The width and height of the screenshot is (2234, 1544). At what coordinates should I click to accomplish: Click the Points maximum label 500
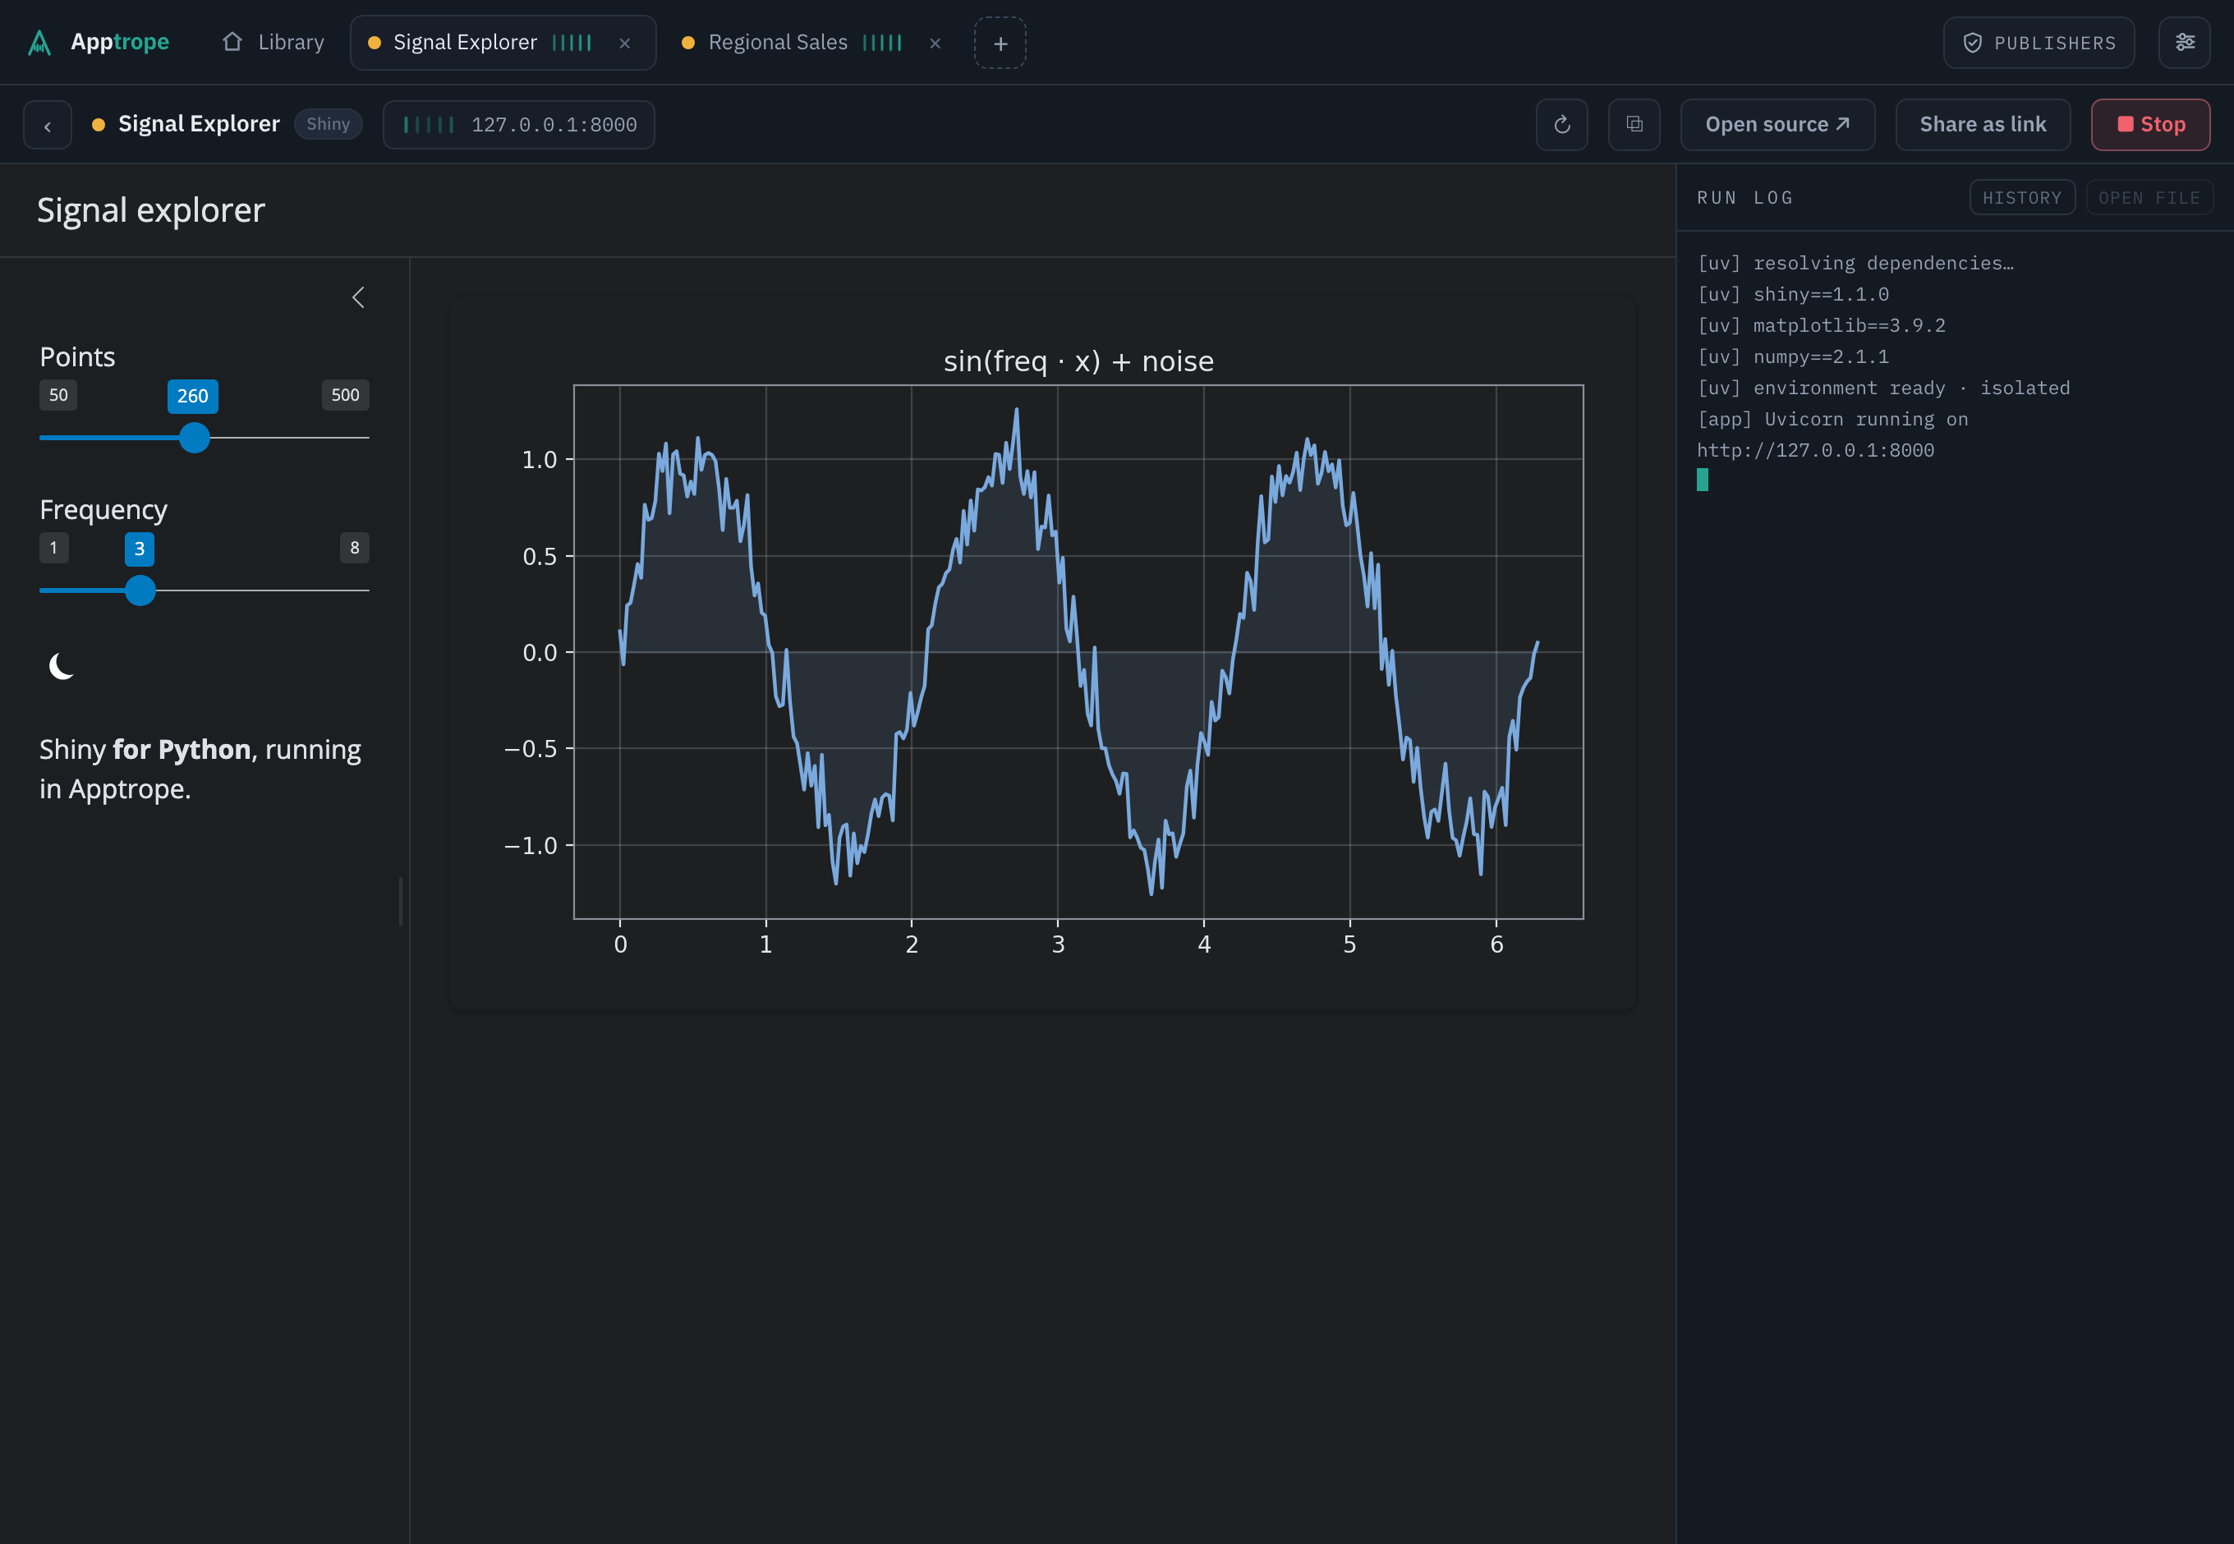point(346,395)
